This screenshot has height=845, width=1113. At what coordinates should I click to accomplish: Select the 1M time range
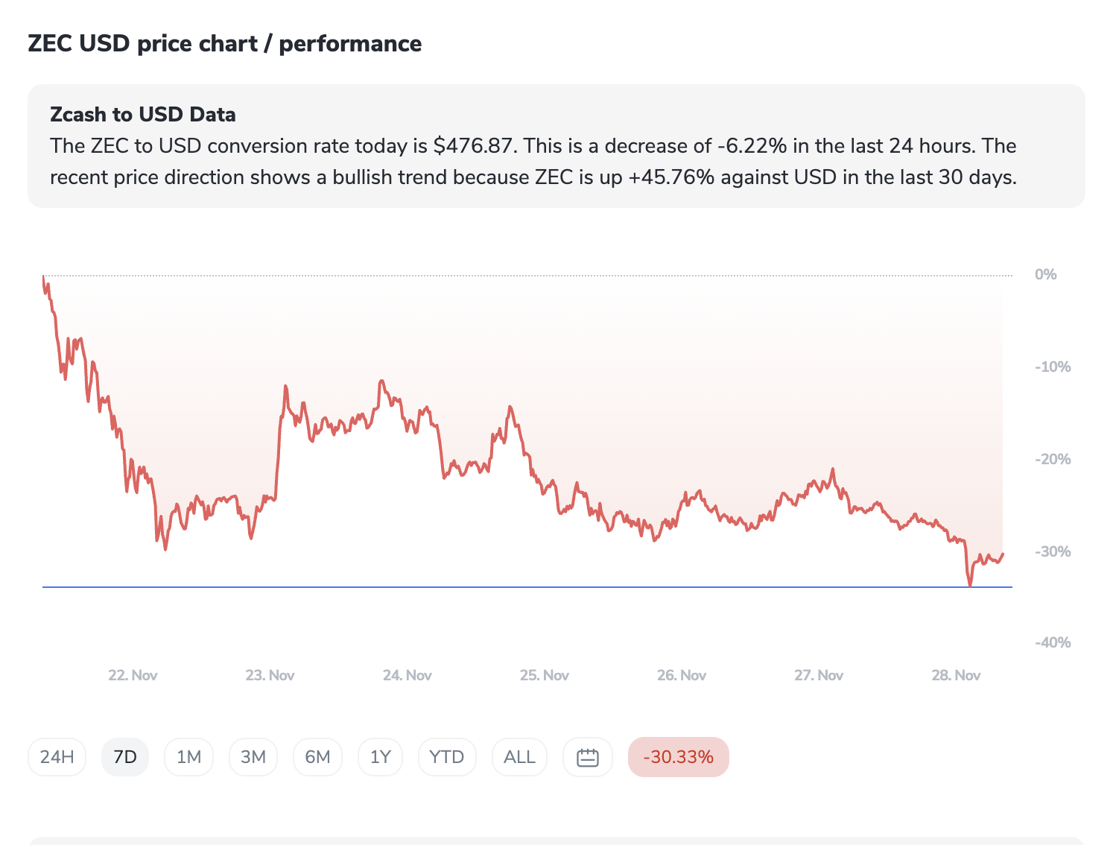[x=188, y=757]
